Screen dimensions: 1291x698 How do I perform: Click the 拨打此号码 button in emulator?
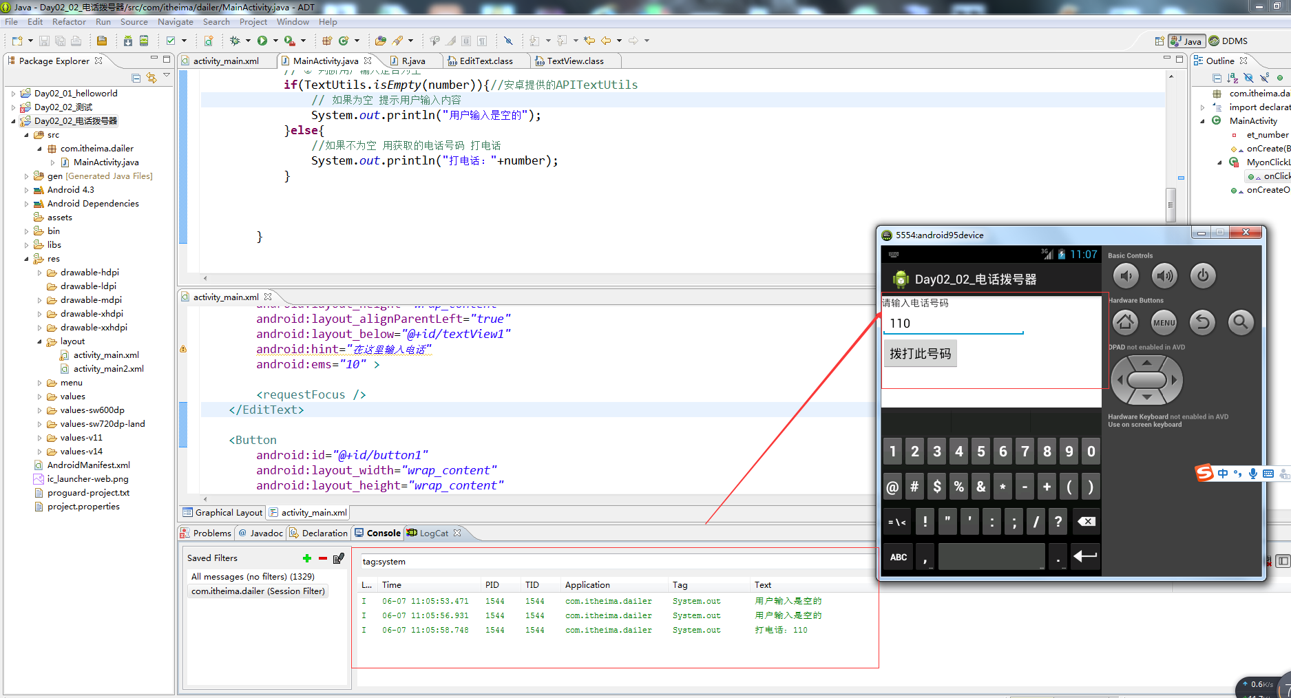coord(920,354)
